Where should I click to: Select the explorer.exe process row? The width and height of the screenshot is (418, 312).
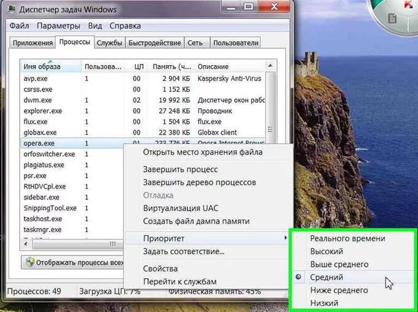143,111
